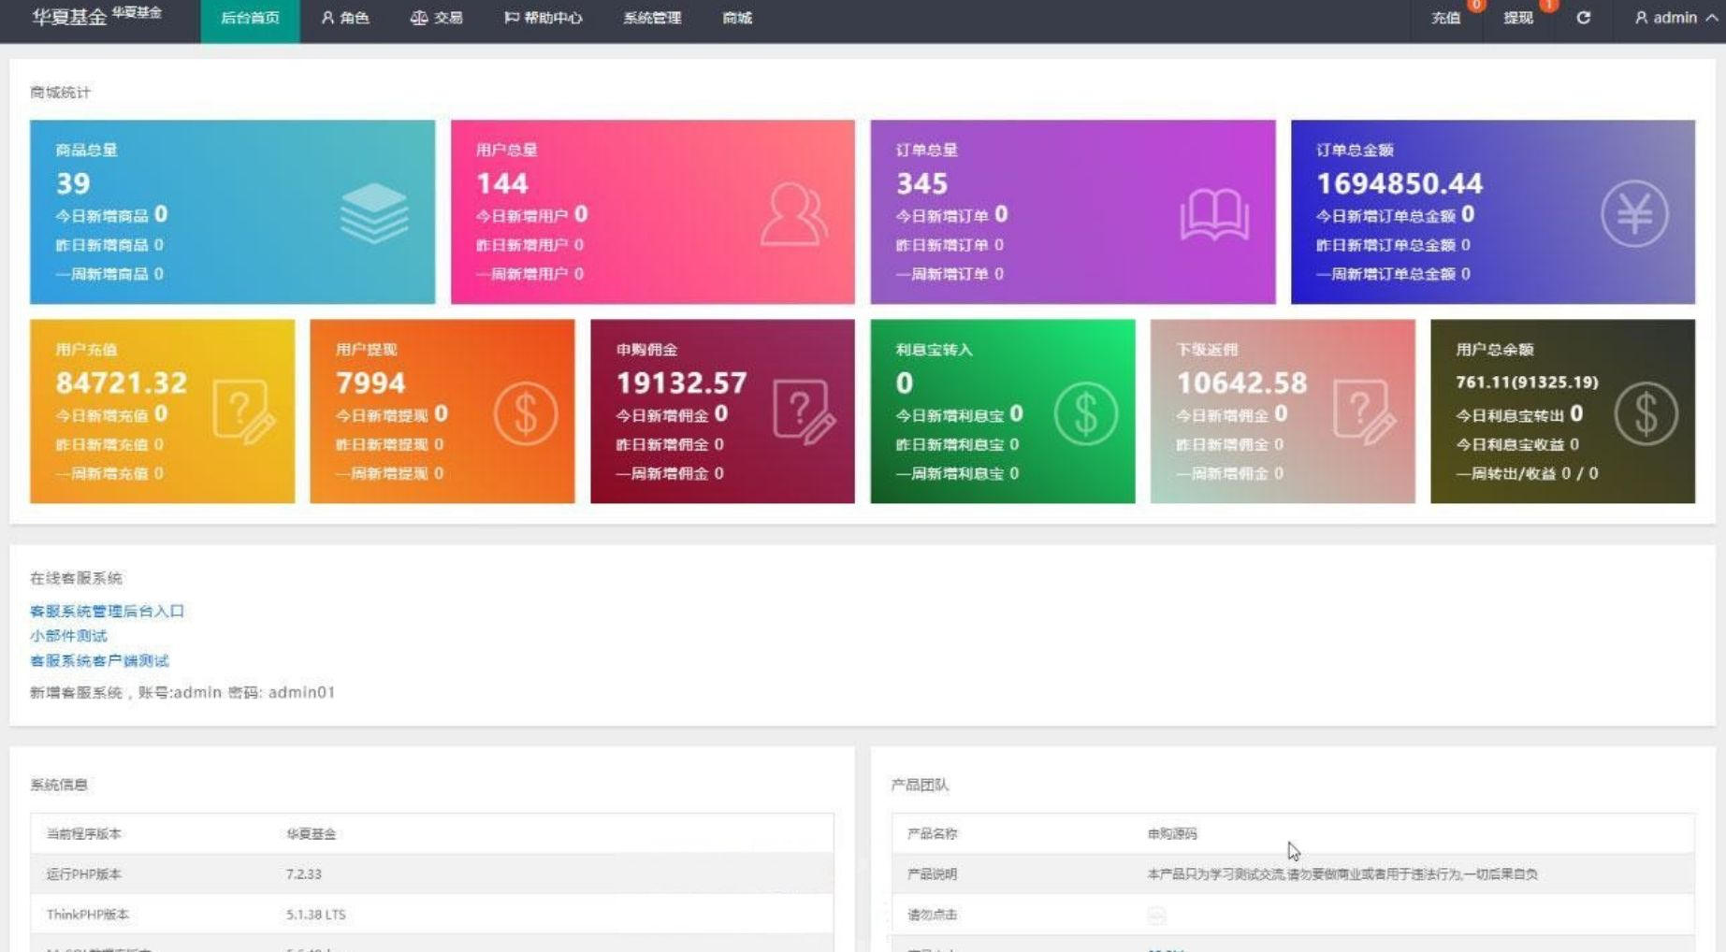The width and height of the screenshot is (1726, 952).
Task: Open the 系统管理 menu
Action: point(652,17)
